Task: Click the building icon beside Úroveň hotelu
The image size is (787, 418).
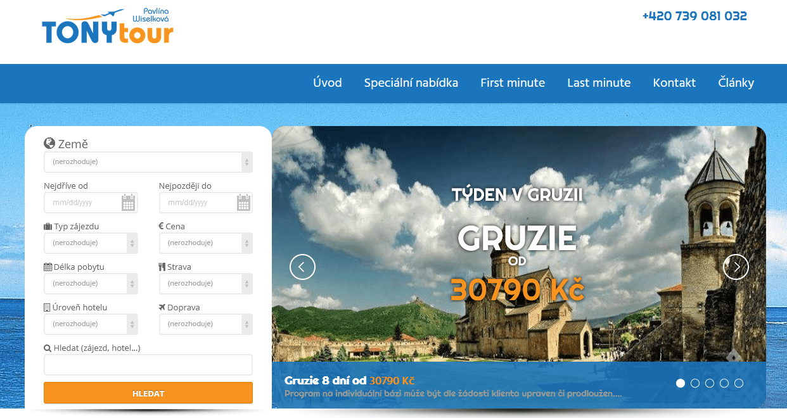Action: pyautogui.click(x=47, y=307)
